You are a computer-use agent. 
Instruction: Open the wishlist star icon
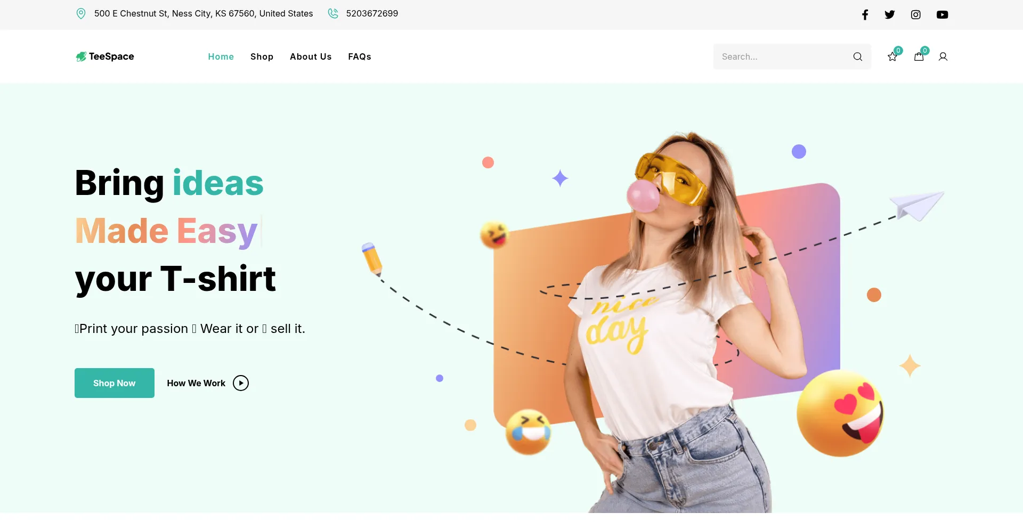pos(892,56)
